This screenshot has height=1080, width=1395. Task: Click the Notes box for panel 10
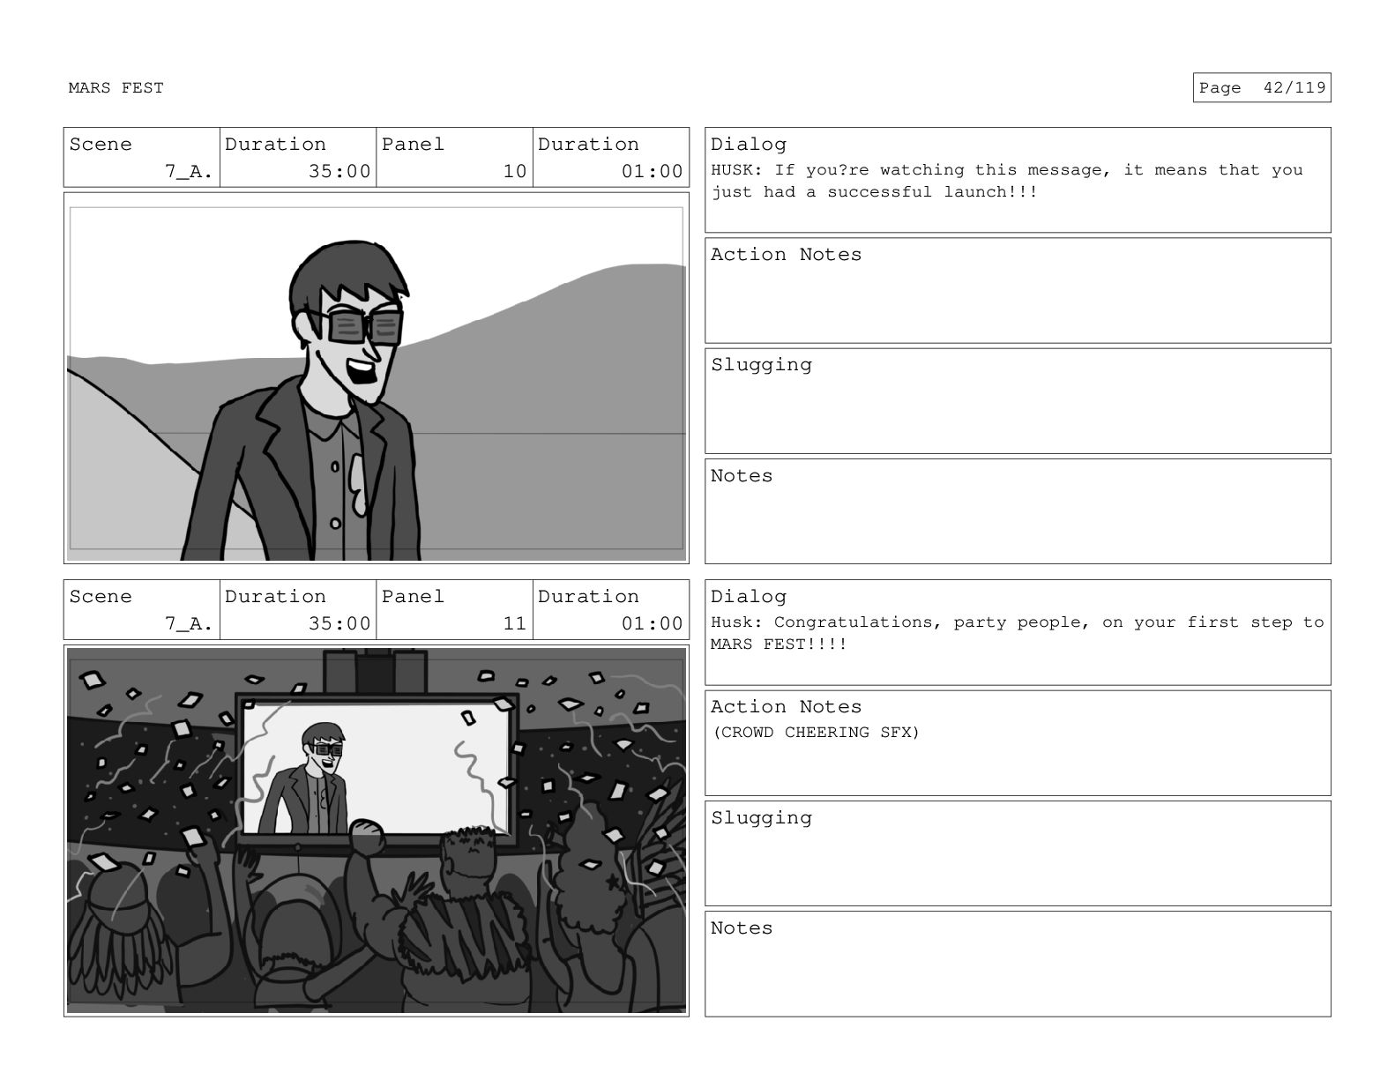coord(1018,511)
